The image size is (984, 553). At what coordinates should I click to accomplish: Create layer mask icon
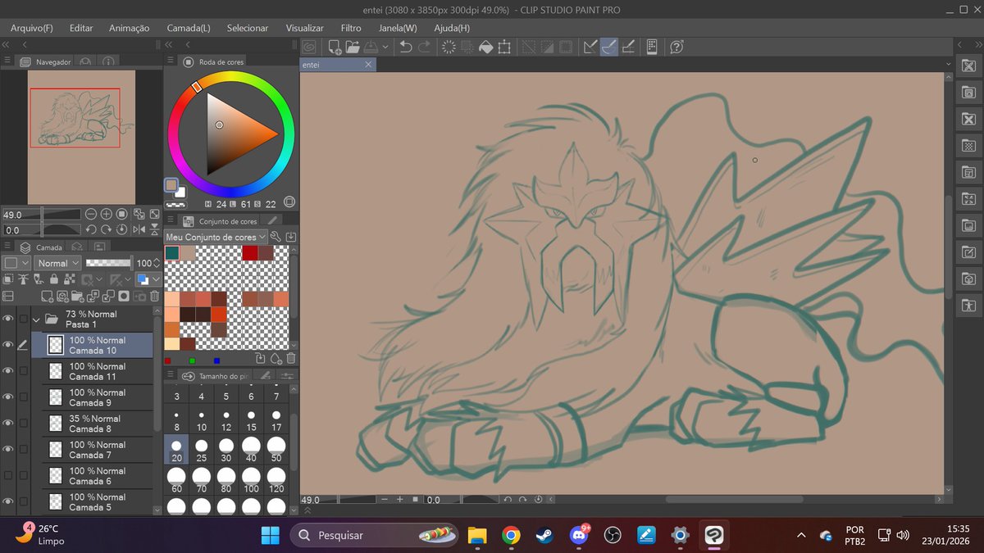pyautogui.click(x=124, y=297)
